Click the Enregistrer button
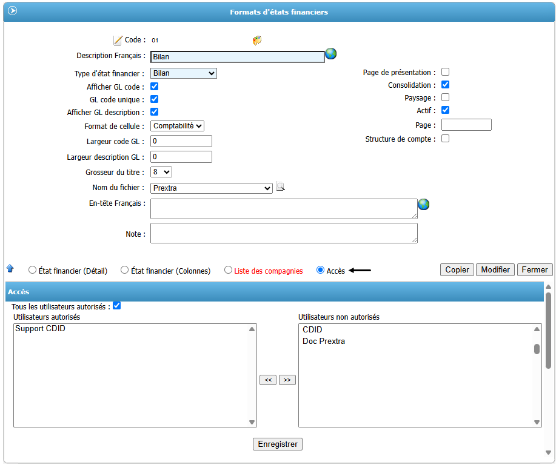The height and width of the screenshot is (465, 556). click(277, 444)
